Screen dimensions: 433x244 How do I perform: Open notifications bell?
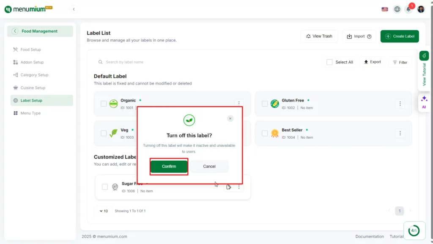(408, 9)
